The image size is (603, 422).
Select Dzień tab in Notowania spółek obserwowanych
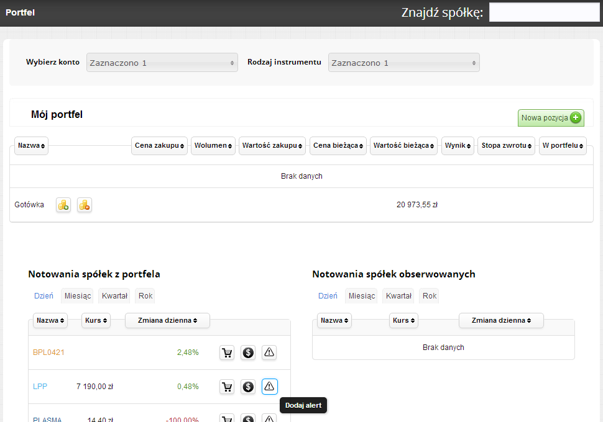(x=328, y=295)
